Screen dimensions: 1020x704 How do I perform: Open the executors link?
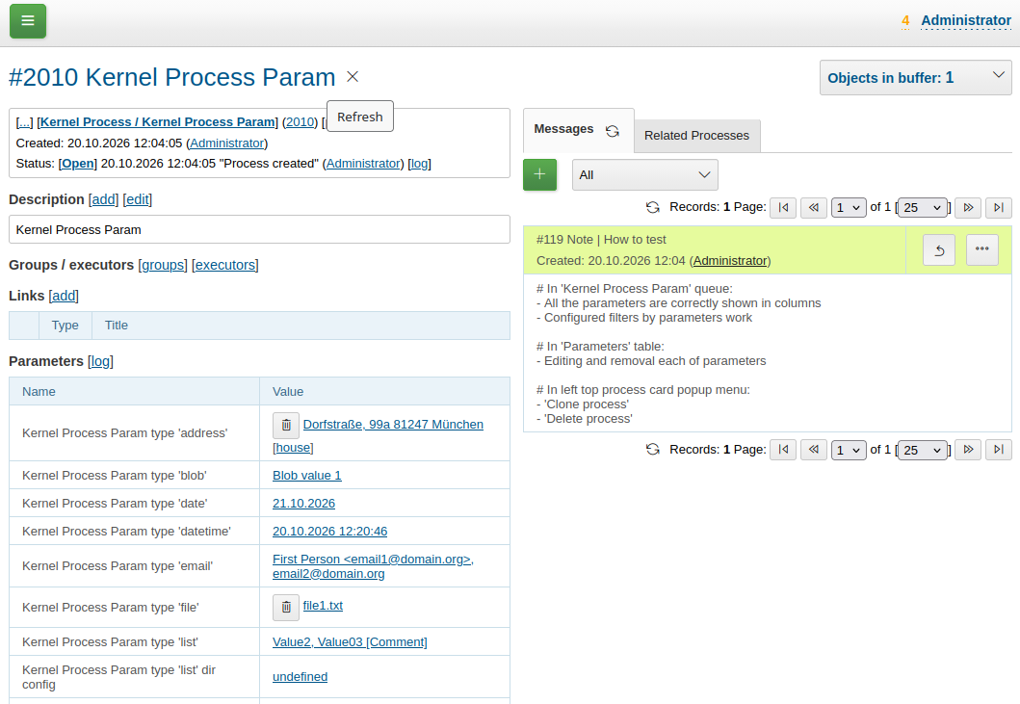(x=225, y=265)
